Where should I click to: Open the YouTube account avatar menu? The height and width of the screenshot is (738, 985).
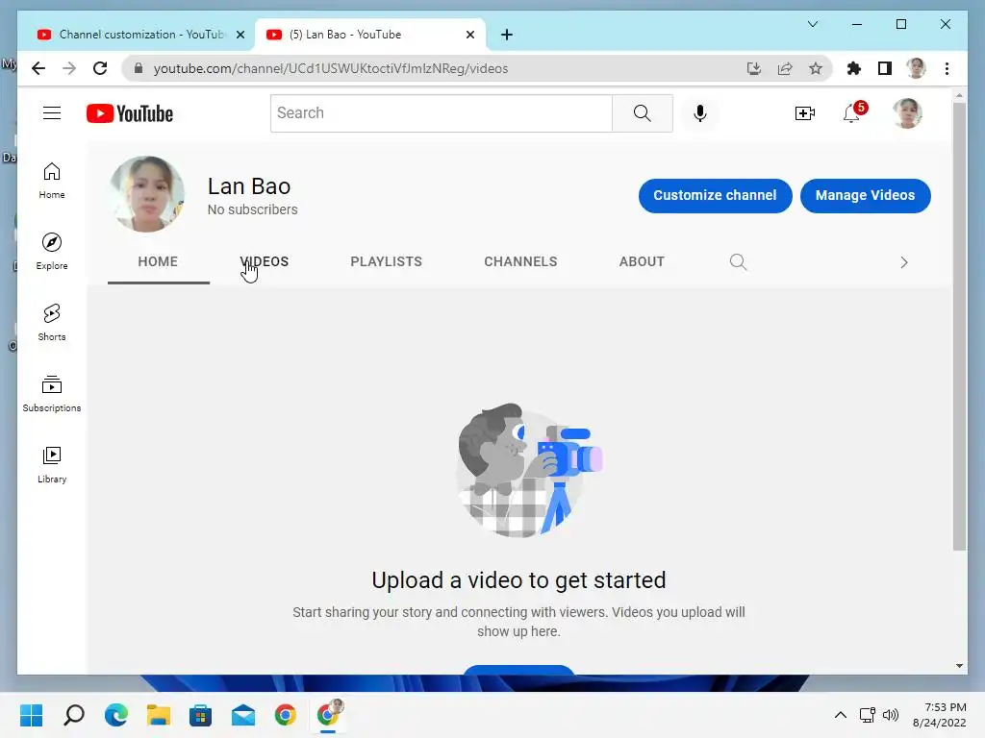[907, 113]
